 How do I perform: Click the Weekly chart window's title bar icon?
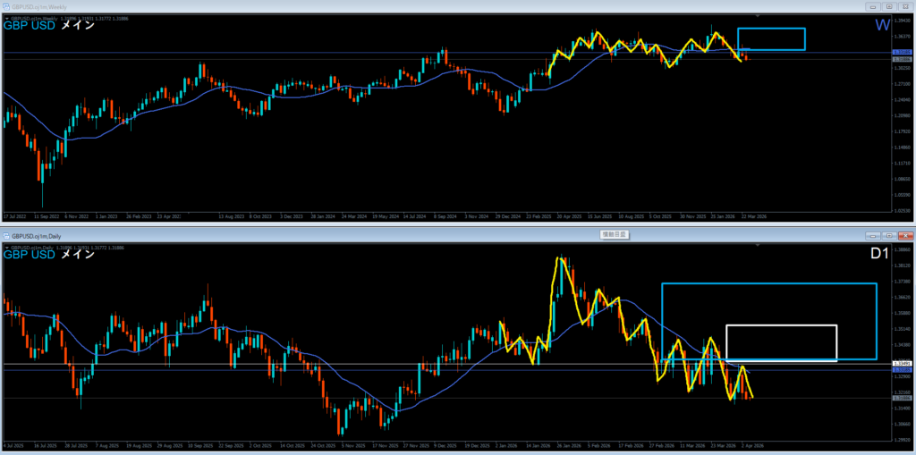(6, 6)
